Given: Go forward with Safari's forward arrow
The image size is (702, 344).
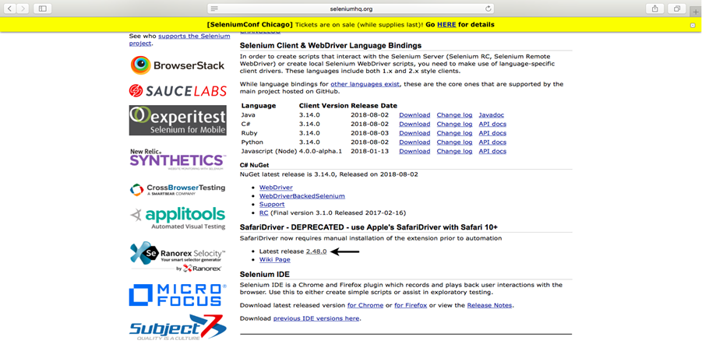Looking at the screenshot, I should (23, 8).
